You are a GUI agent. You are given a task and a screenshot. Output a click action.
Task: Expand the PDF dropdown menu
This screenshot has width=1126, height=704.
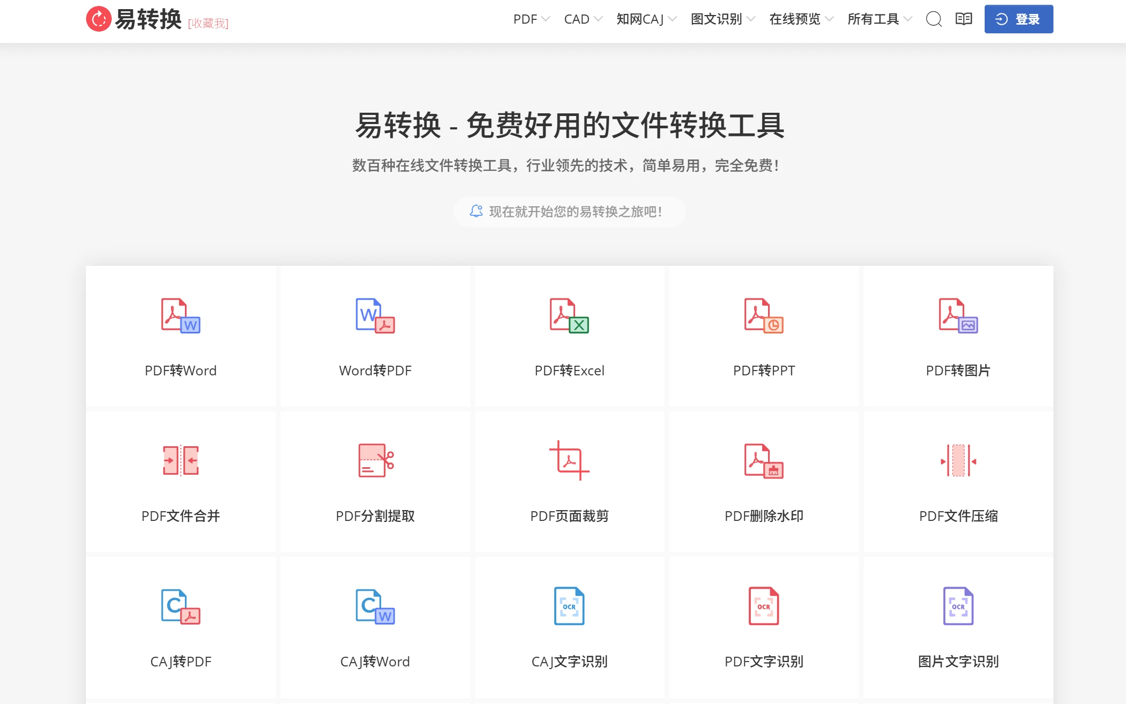[531, 19]
